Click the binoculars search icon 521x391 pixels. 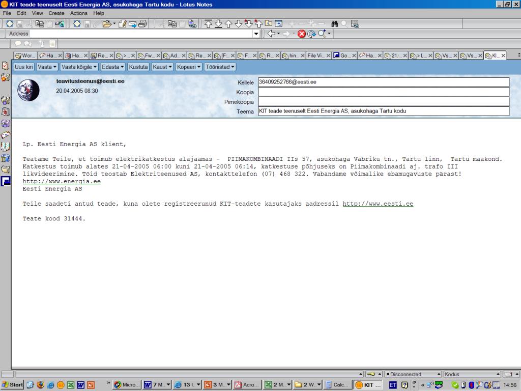(x=335, y=23)
